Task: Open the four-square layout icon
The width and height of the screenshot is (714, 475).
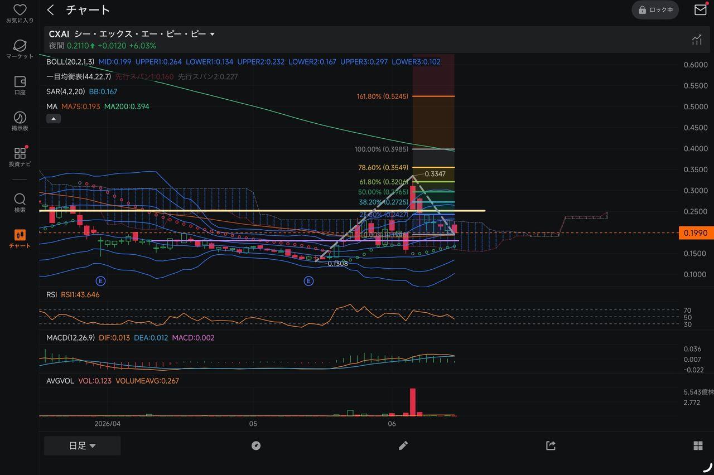Action: pyautogui.click(x=698, y=445)
